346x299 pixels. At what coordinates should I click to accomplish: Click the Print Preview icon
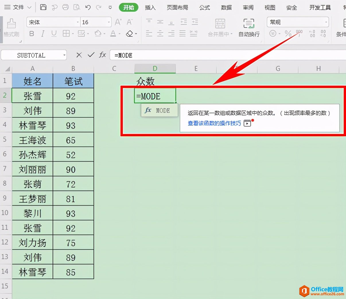[x=77, y=7]
